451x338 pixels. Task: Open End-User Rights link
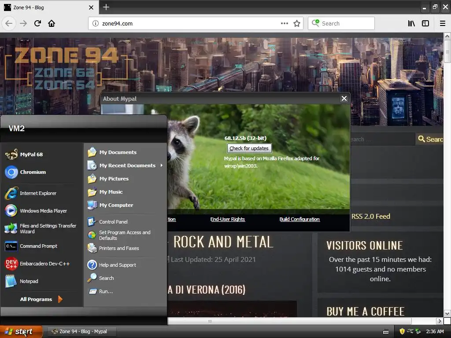[x=228, y=219]
